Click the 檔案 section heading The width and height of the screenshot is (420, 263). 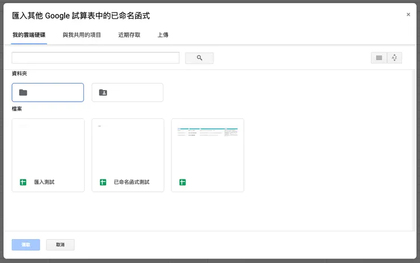click(16, 109)
